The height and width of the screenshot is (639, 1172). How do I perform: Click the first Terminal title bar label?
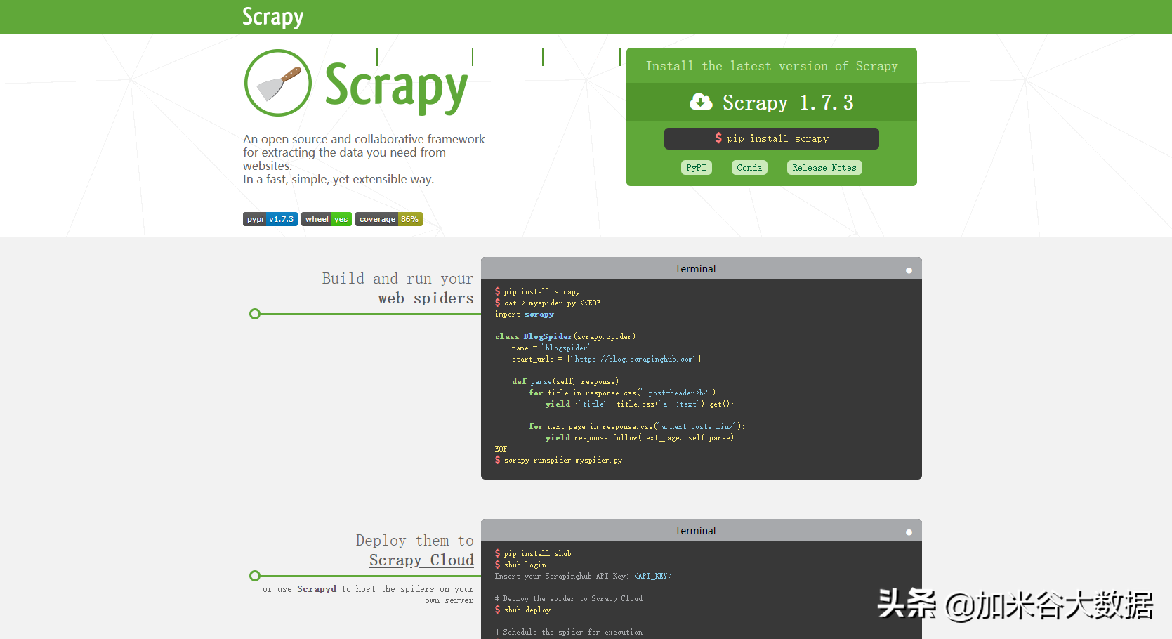(695, 269)
